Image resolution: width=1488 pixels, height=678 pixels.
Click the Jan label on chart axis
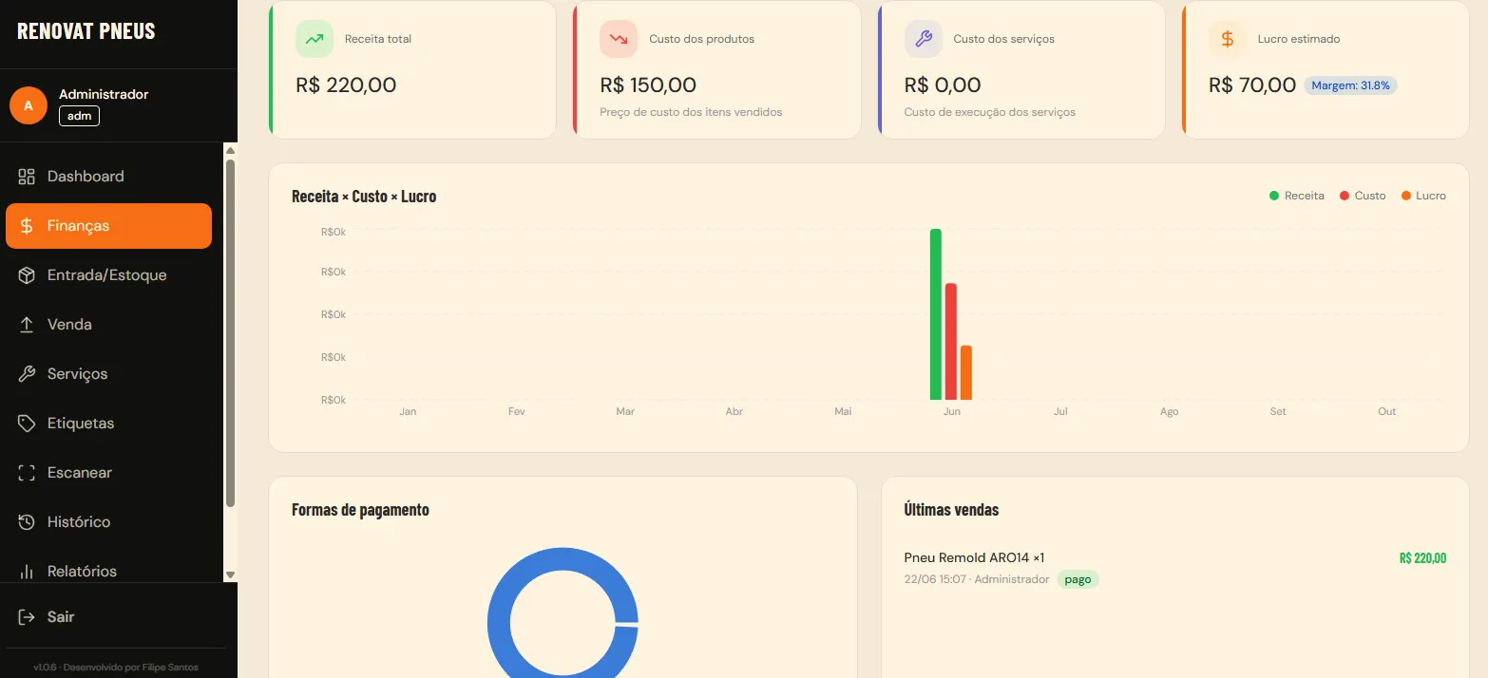tap(408, 411)
